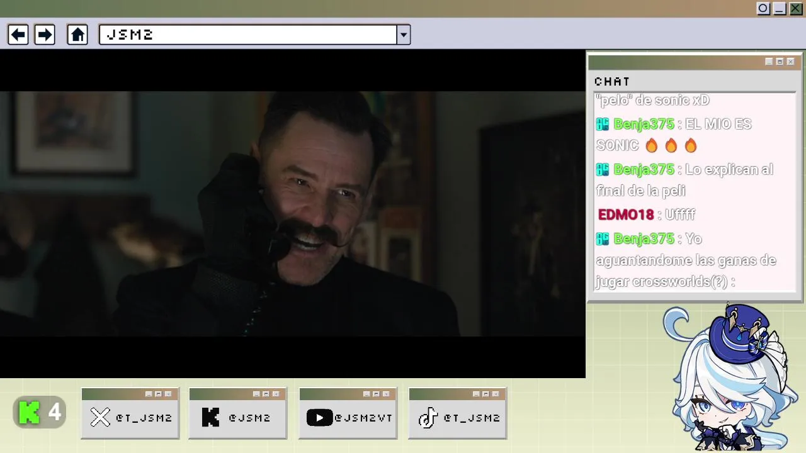Viewport: 806px width, 453px height.
Task: Open the @JSM2 Kick handle link
Action: pos(249,418)
